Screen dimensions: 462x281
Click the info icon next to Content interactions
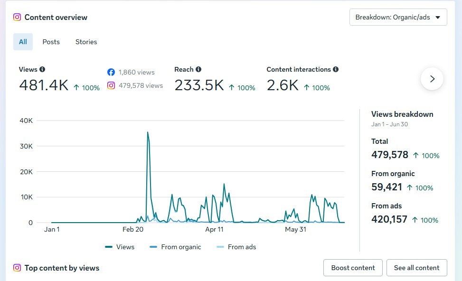click(x=336, y=69)
